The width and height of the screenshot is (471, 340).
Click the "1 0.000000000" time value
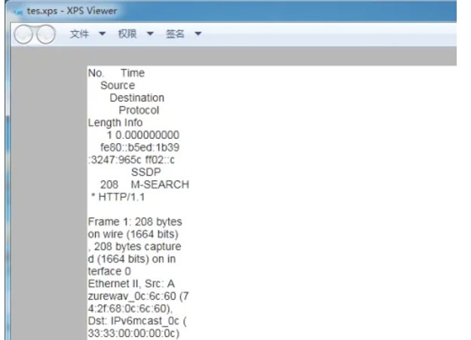click(143, 135)
